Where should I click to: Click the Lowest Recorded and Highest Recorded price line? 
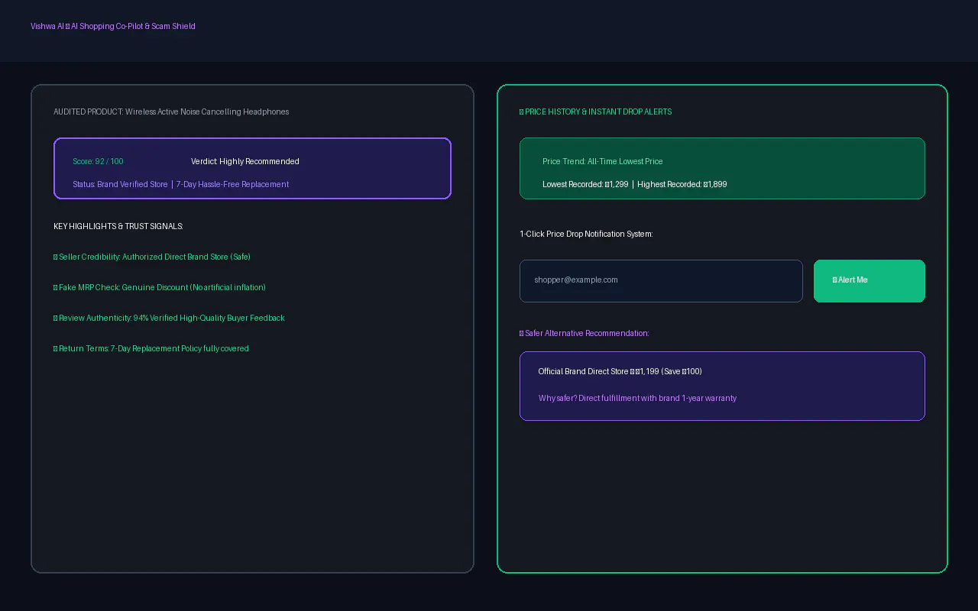(x=635, y=184)
